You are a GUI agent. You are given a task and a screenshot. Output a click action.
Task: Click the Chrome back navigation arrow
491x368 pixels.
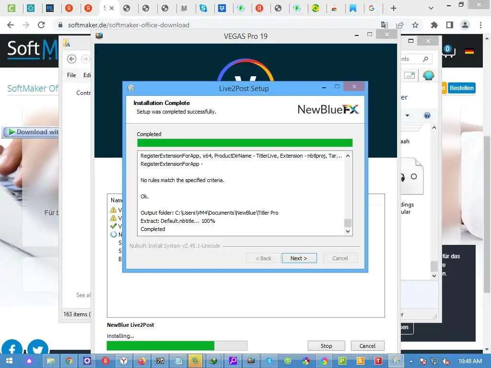[x=11, y=25]
